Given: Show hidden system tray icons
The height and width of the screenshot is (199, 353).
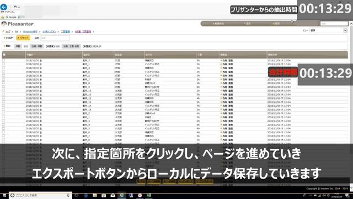Looking at the screenshot, I should (311, 195).
